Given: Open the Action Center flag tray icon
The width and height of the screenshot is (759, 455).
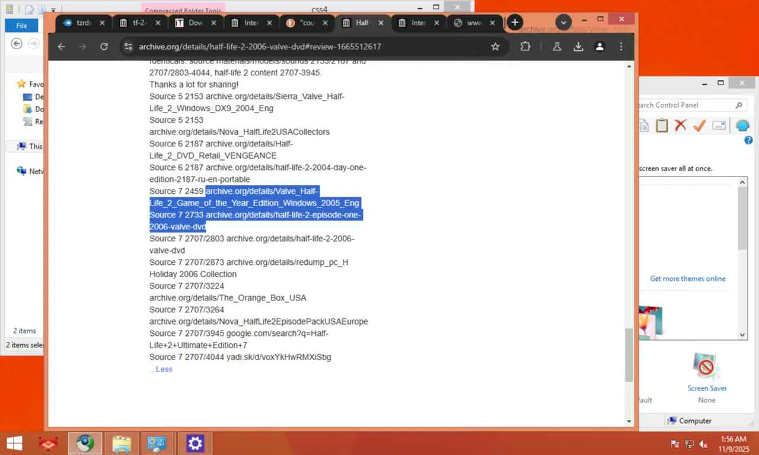Looking at the screenshot, I should [675, 444].
